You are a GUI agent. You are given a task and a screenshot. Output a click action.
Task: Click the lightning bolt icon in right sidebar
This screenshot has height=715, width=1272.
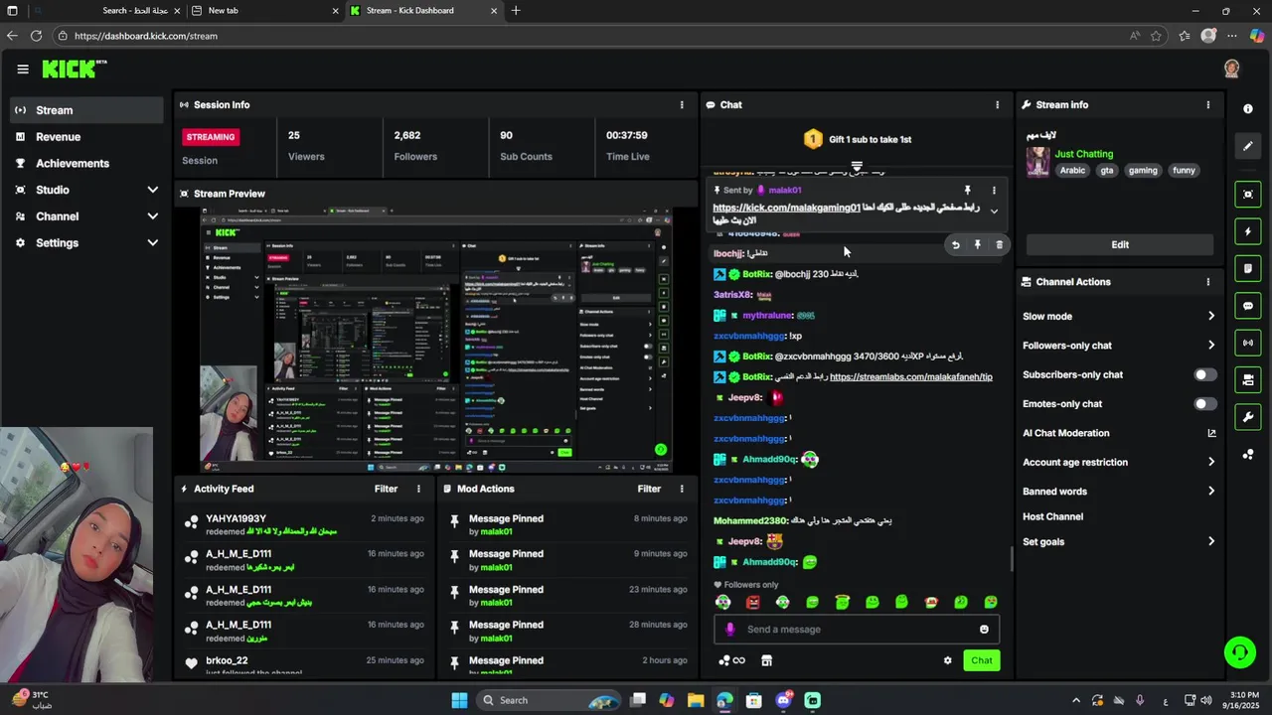pos(1248,231)
